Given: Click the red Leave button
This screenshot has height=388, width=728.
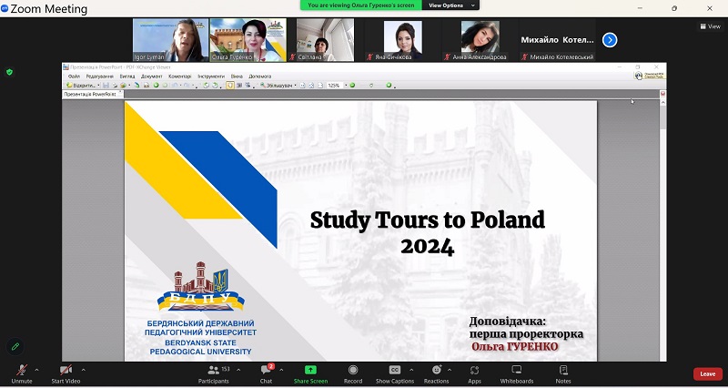Looking at the screenshot, I should [707, 373].
